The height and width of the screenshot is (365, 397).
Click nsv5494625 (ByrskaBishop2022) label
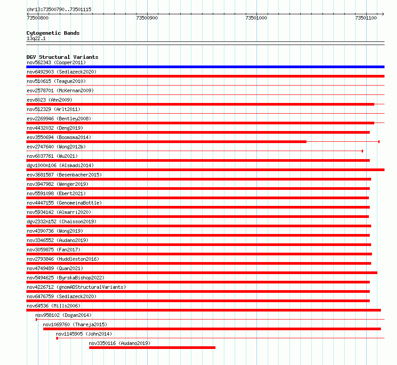point(66,278)
